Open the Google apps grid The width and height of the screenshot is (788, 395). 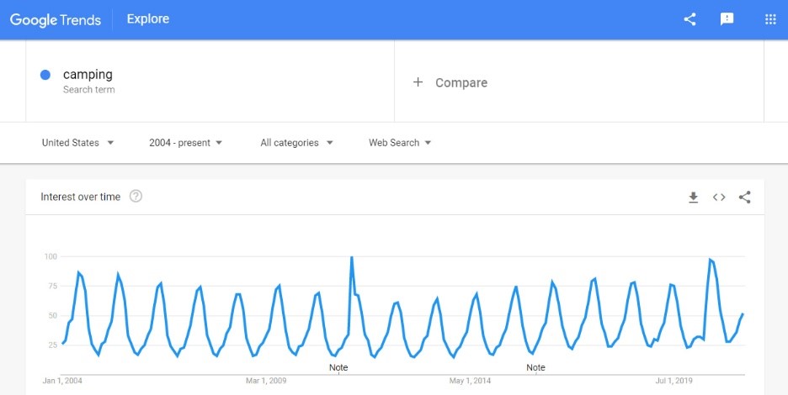770,19
